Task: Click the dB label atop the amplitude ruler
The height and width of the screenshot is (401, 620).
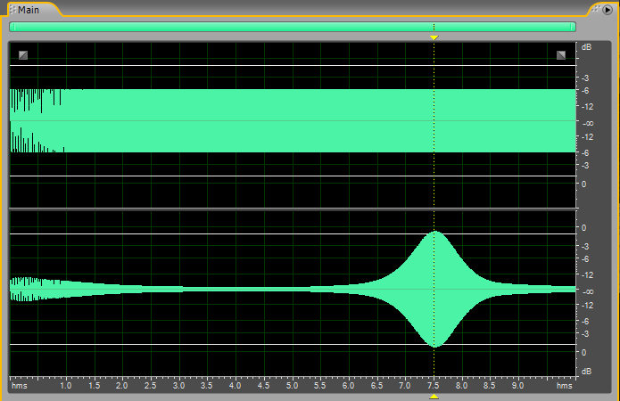Action: pyautogui.click(x=586, y=46)
